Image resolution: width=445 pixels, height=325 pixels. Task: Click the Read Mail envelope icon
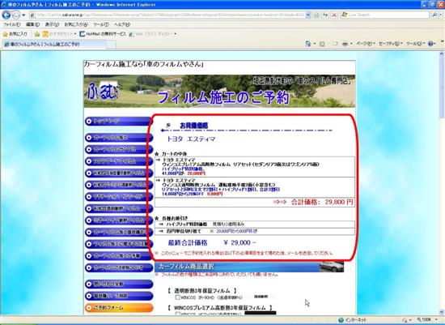tap(335, 44)
